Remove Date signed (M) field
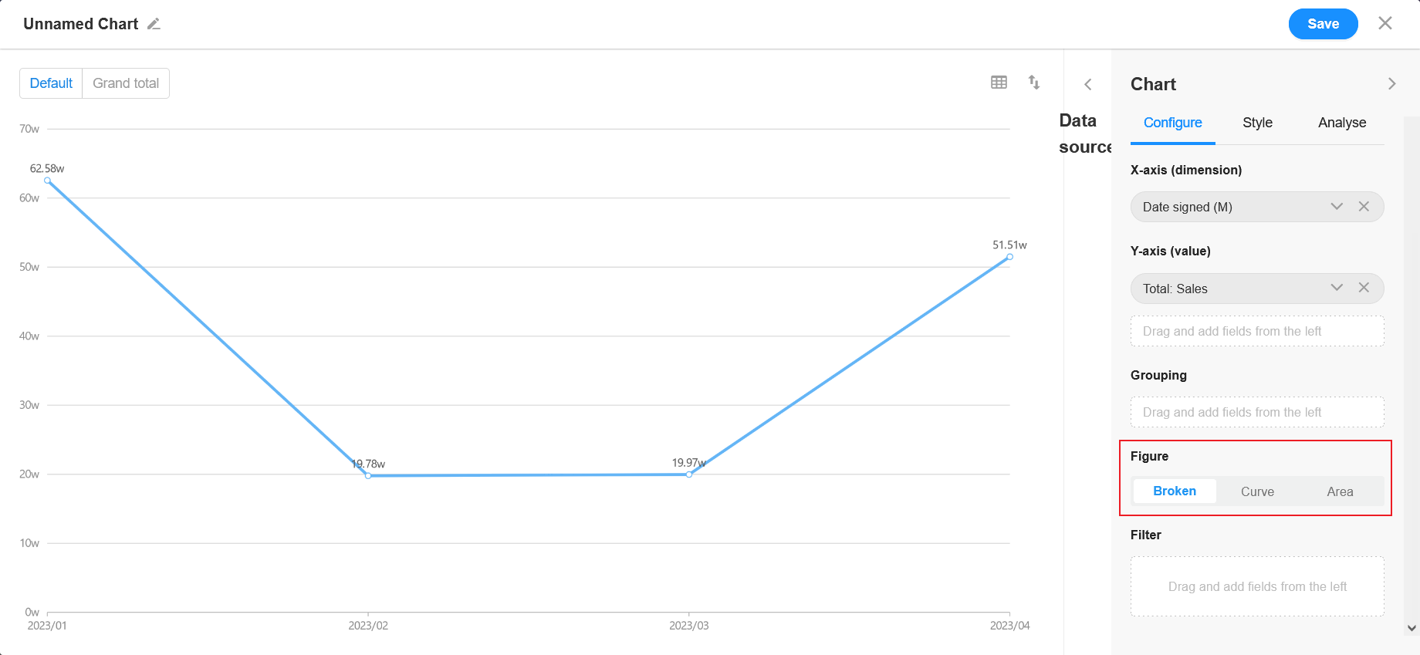1420x655 pixels. tap(1364, 207)
